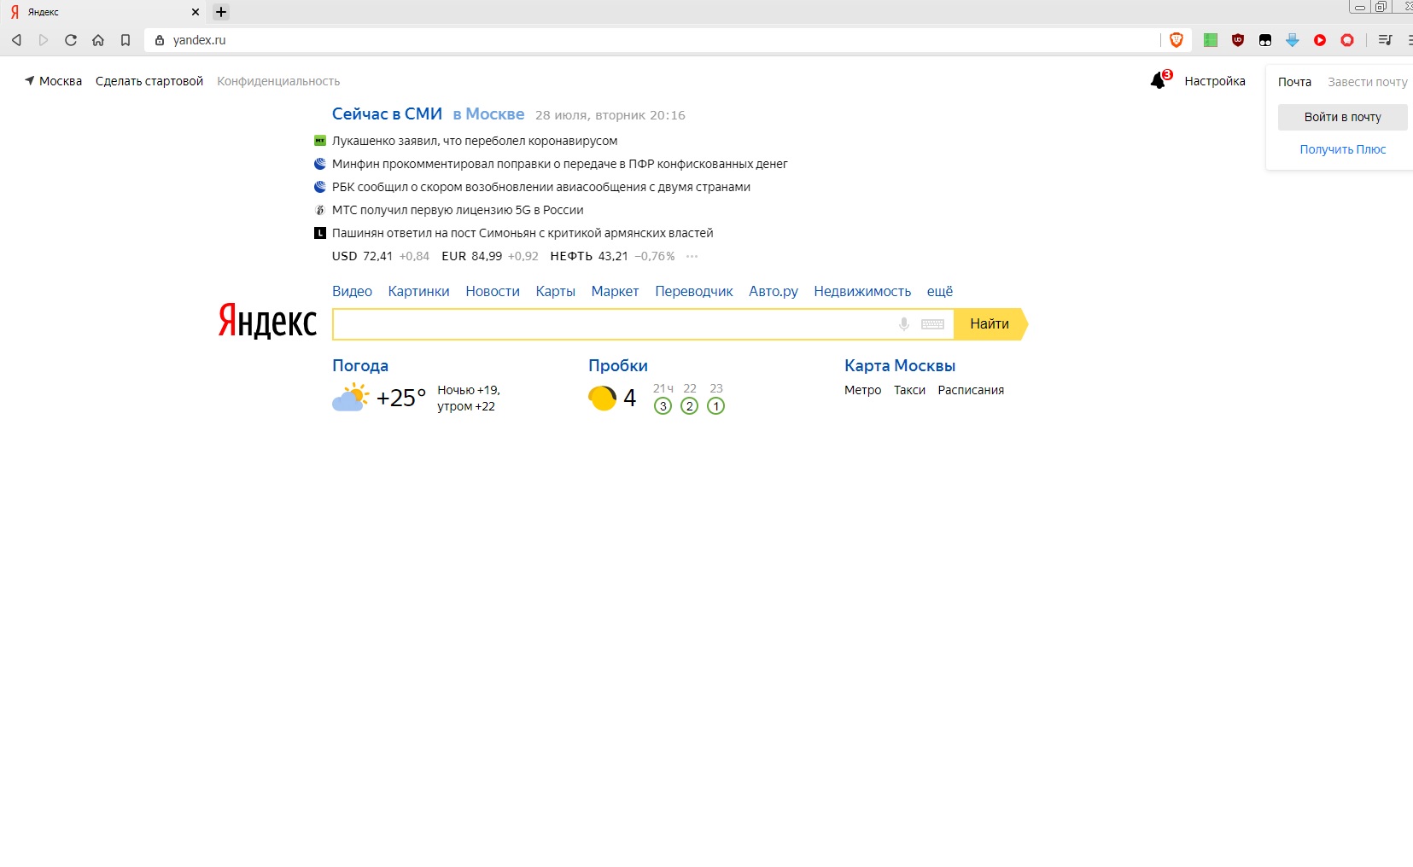Open the browser home page icon
The height and width of the screenshot is (867, 1413).
[98, 40]
